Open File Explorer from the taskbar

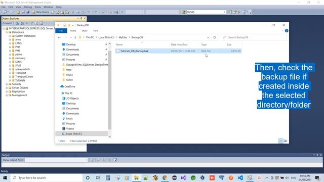(136, 177)
